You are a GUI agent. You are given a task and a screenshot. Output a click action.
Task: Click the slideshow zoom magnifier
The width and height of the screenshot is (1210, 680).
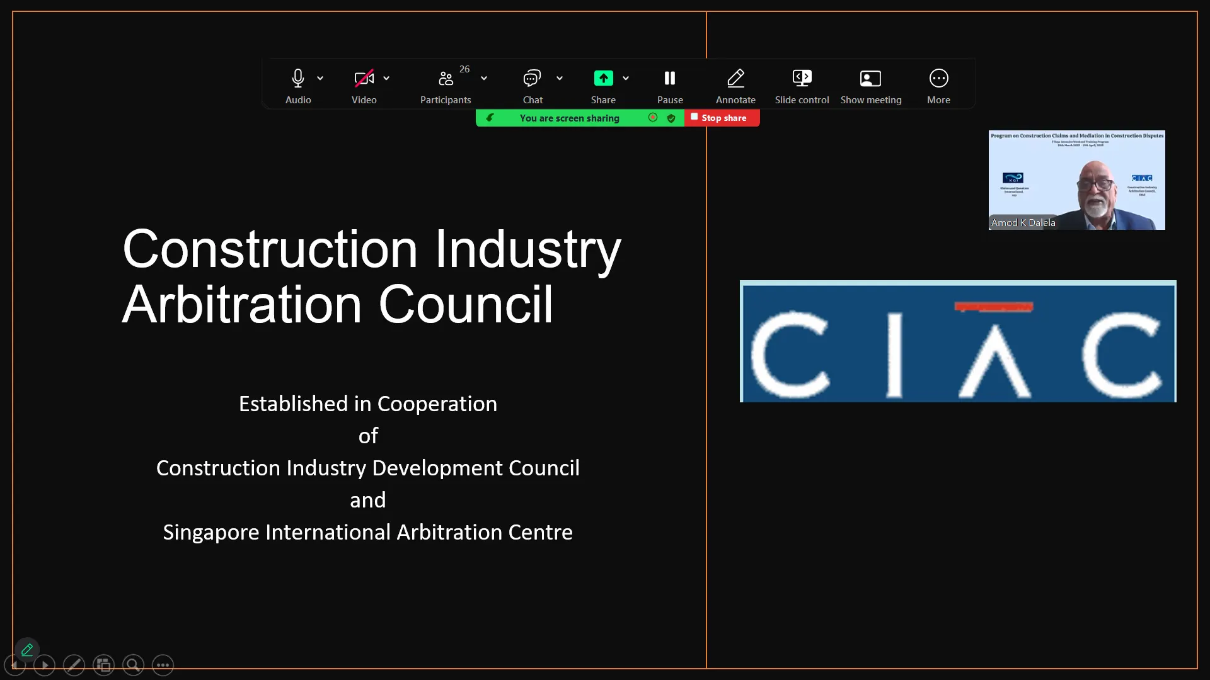point(133,665)
